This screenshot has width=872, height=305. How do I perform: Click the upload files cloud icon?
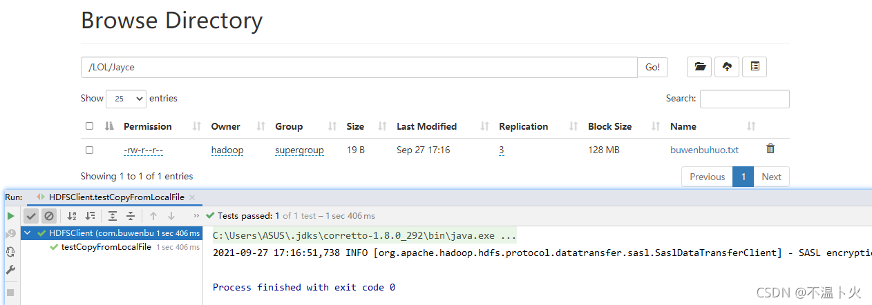coord(727,67)
